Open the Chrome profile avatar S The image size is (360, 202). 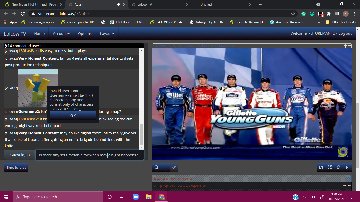346,14
